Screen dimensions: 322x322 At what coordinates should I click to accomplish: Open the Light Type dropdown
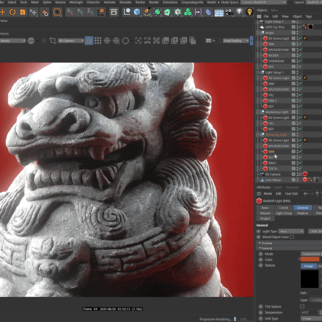(291, 231)
